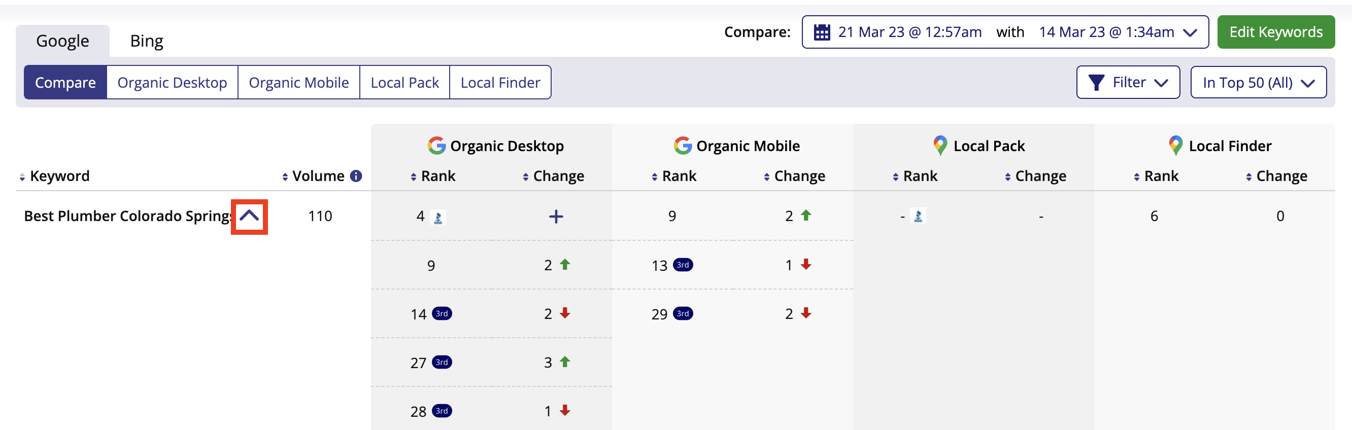Click the volume value 110

(320, 216)
